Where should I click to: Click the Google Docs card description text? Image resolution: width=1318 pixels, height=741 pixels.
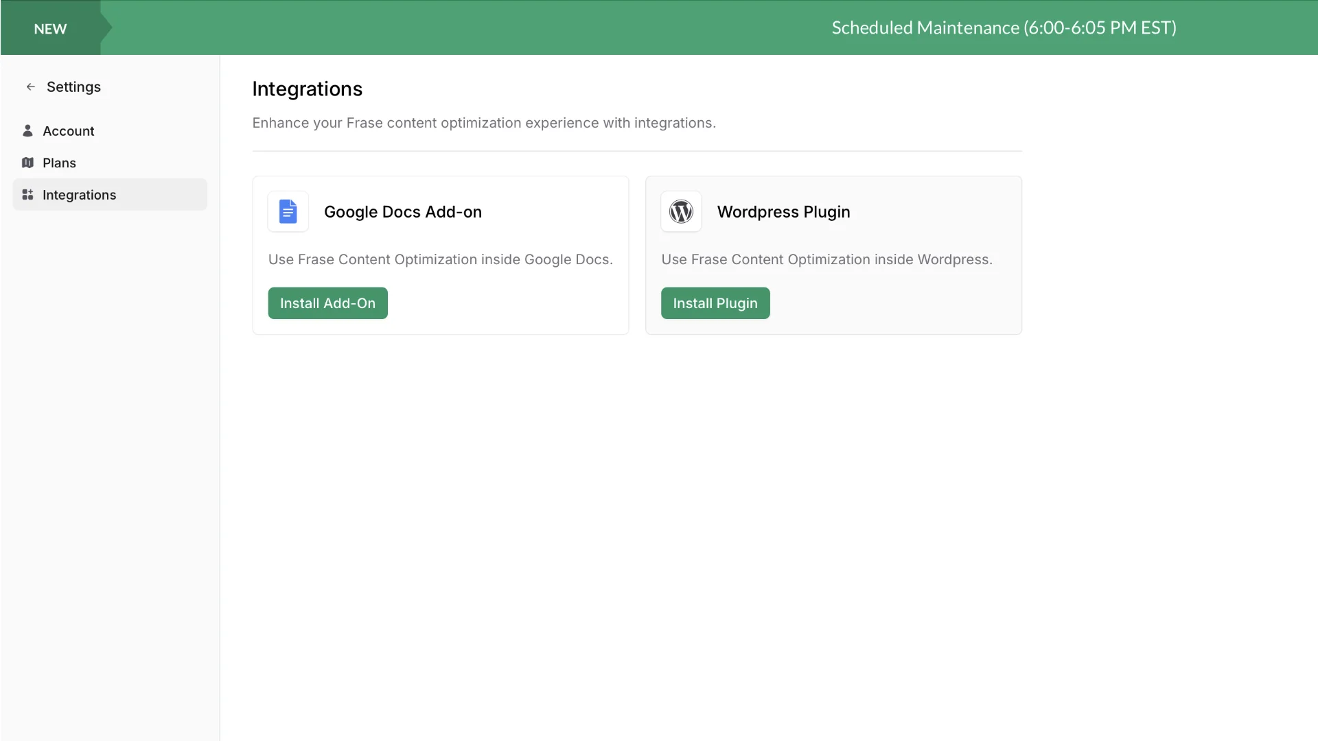440,259
